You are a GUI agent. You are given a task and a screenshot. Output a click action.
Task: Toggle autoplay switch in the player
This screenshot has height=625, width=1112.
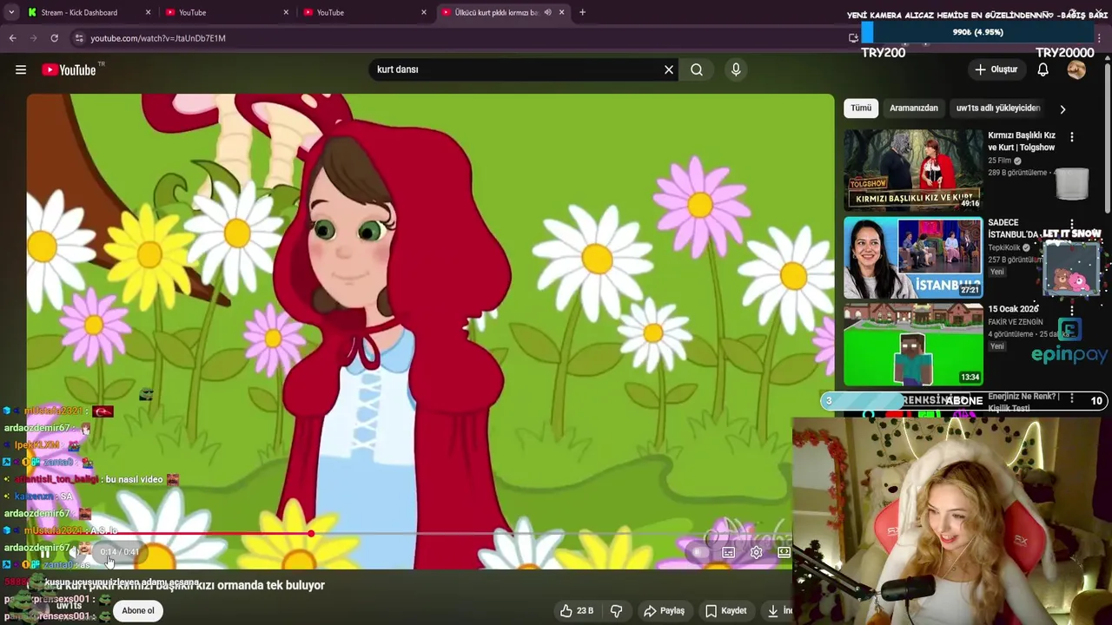pyautogui.click(x=698, y=552)
